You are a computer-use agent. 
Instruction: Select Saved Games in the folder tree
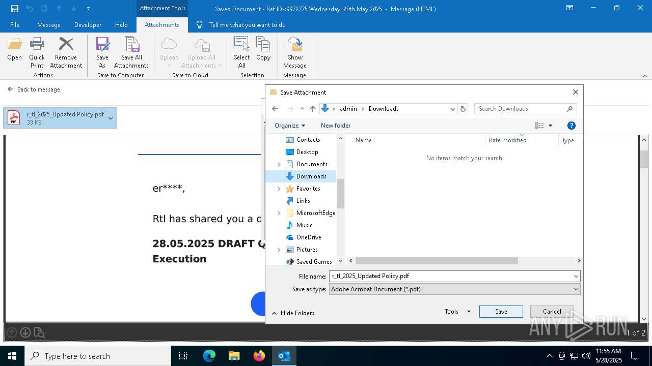click(314, 262)
